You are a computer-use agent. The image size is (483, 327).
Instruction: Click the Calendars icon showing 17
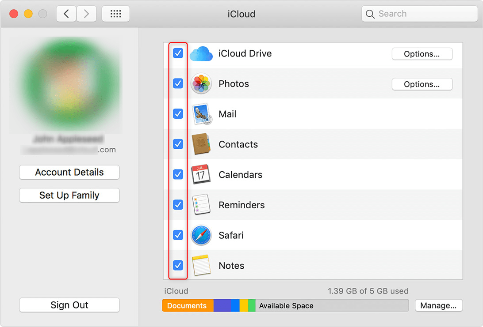(200, 174)
